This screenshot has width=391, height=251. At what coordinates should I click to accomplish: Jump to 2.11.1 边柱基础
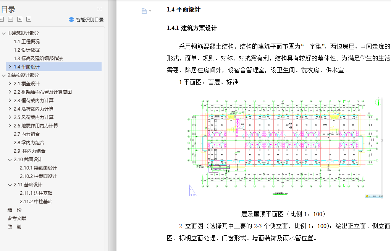(x=36, y=193)
